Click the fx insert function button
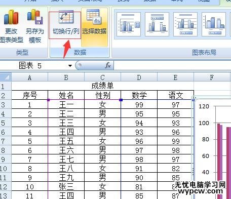 tap(108, 65)
